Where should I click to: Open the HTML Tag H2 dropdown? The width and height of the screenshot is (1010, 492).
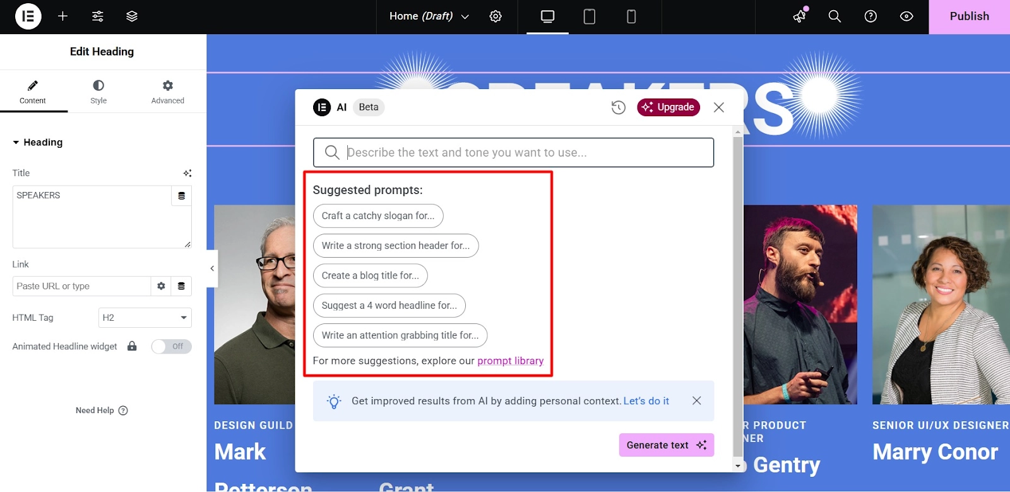coord(145,318)
